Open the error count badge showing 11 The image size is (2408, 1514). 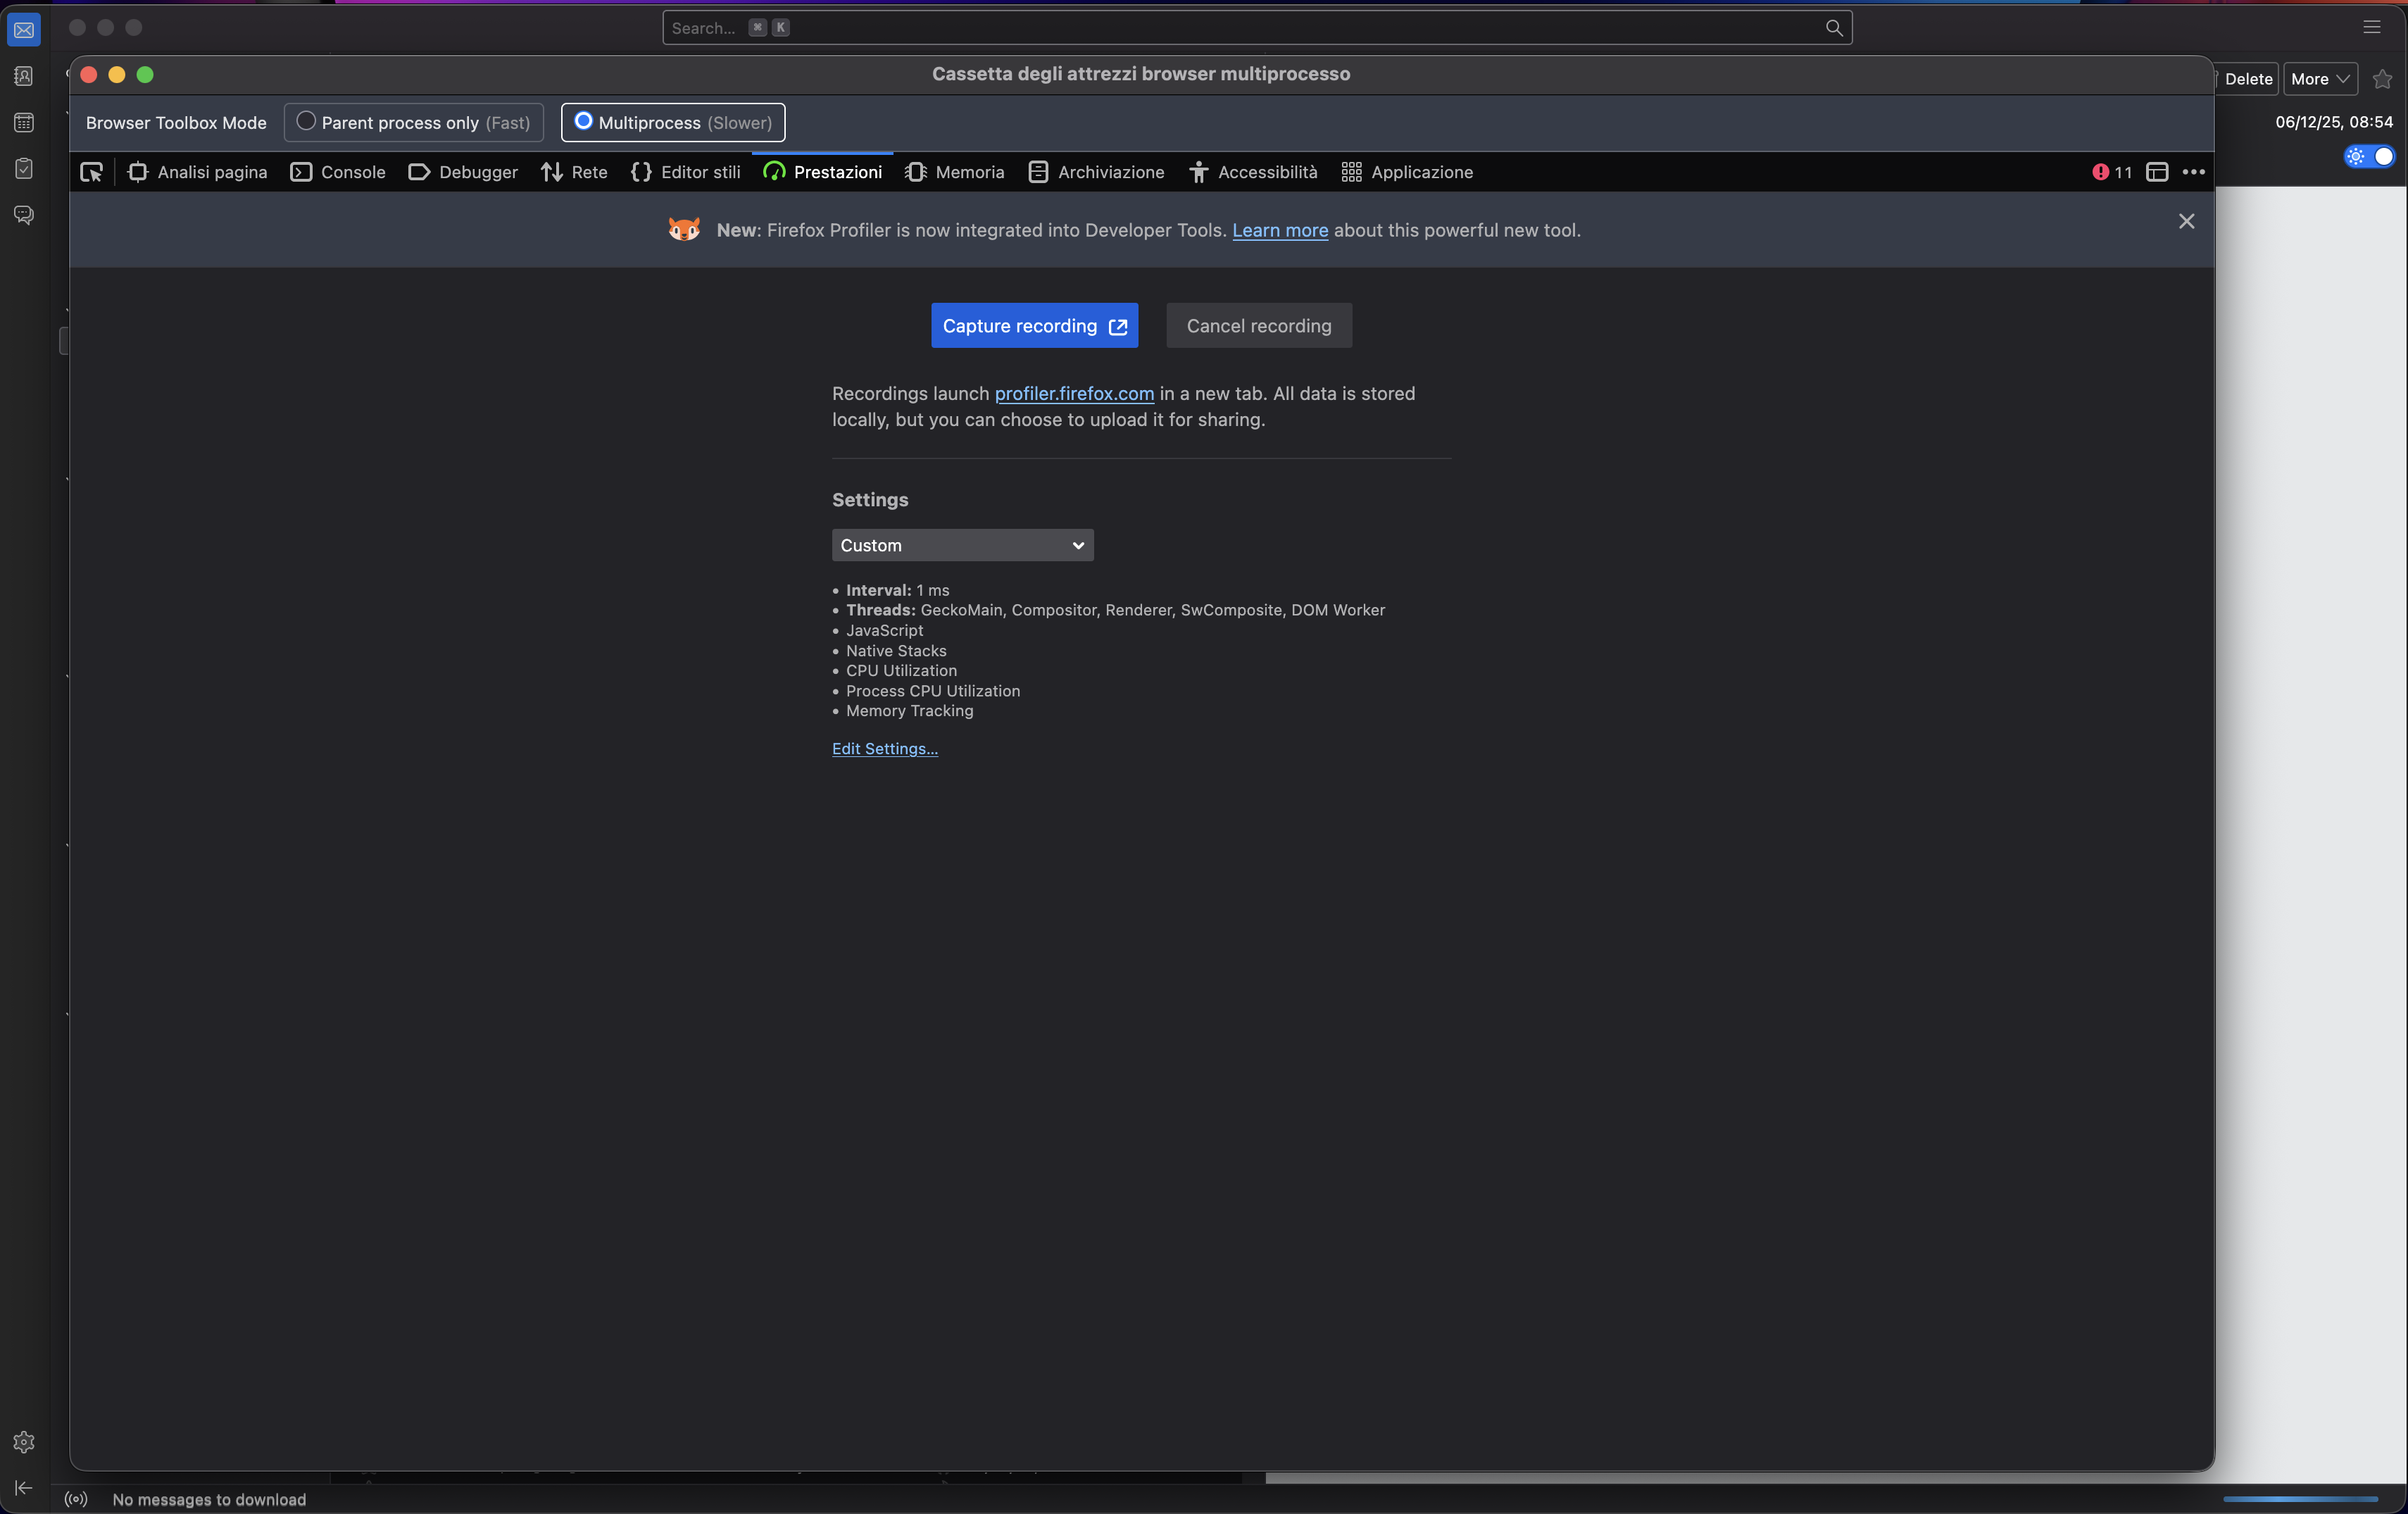click(2111, 172)
